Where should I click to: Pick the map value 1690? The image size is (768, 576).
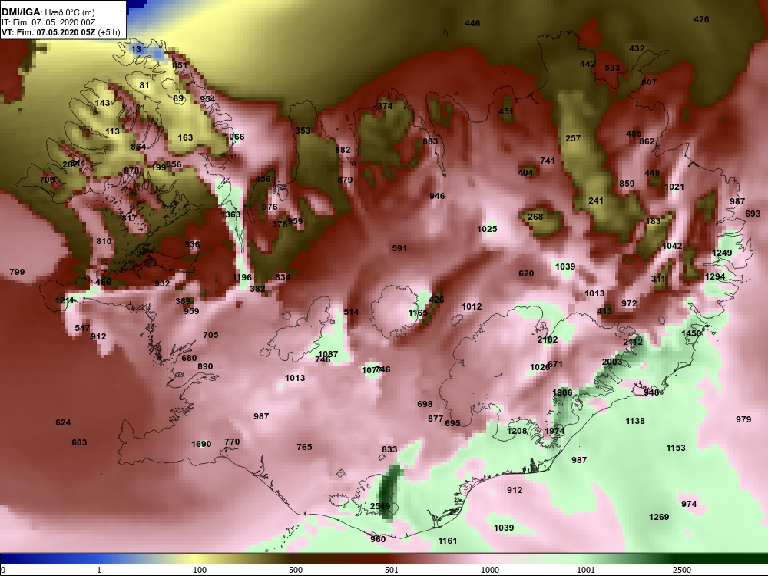point(201,444)
